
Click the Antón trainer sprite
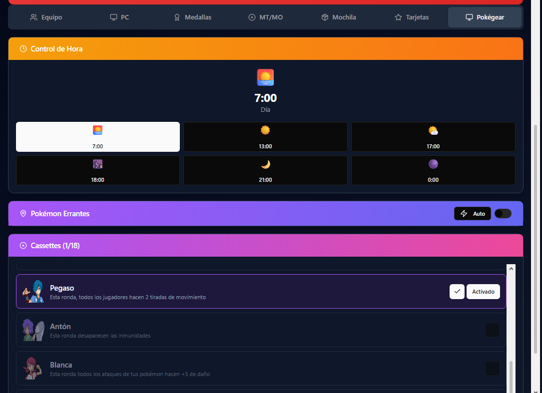point(33,330)
